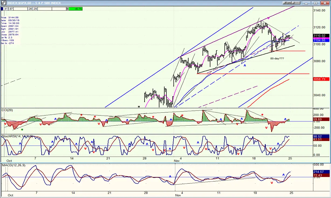The image size is (331, 198).
Task: Maximize the chart window
Action: pos(316,3)
